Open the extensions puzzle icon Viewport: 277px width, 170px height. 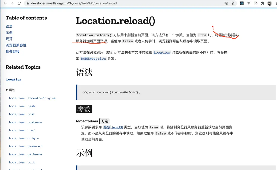(263, 3)
